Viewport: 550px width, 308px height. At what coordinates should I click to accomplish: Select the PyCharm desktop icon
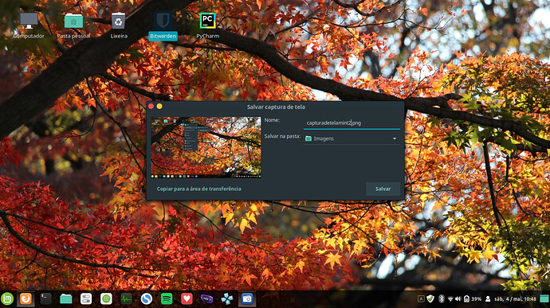208,25
